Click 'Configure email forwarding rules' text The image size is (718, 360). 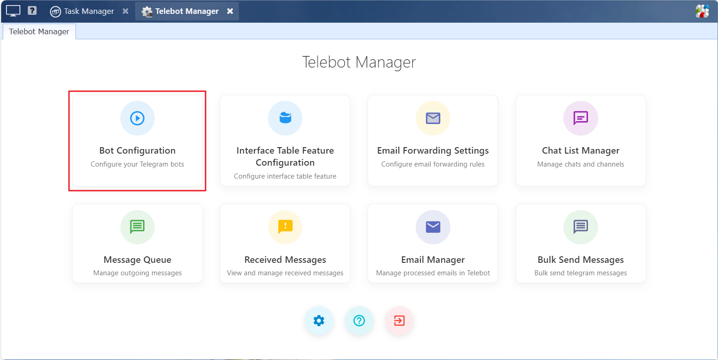click(x=433, y=164)
